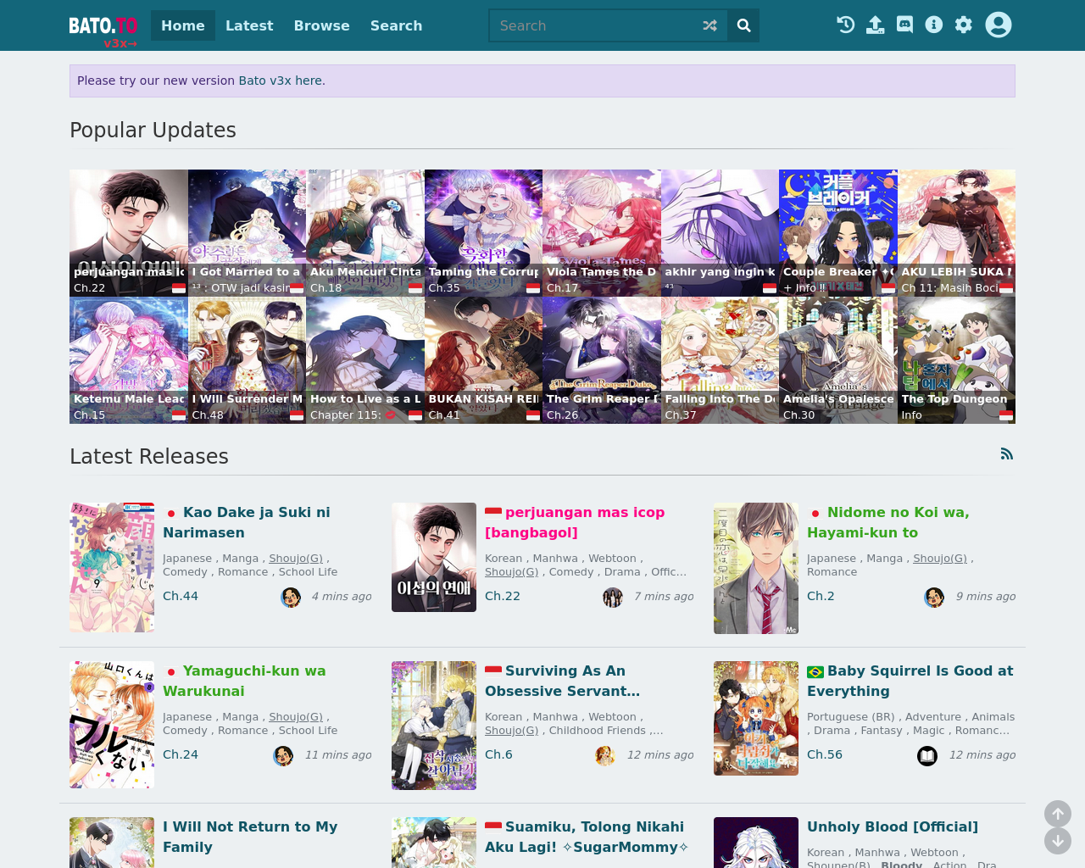Click 'AKU LEBIH SUKA' Ch 11 thumbnail

[x=956, y=233]
